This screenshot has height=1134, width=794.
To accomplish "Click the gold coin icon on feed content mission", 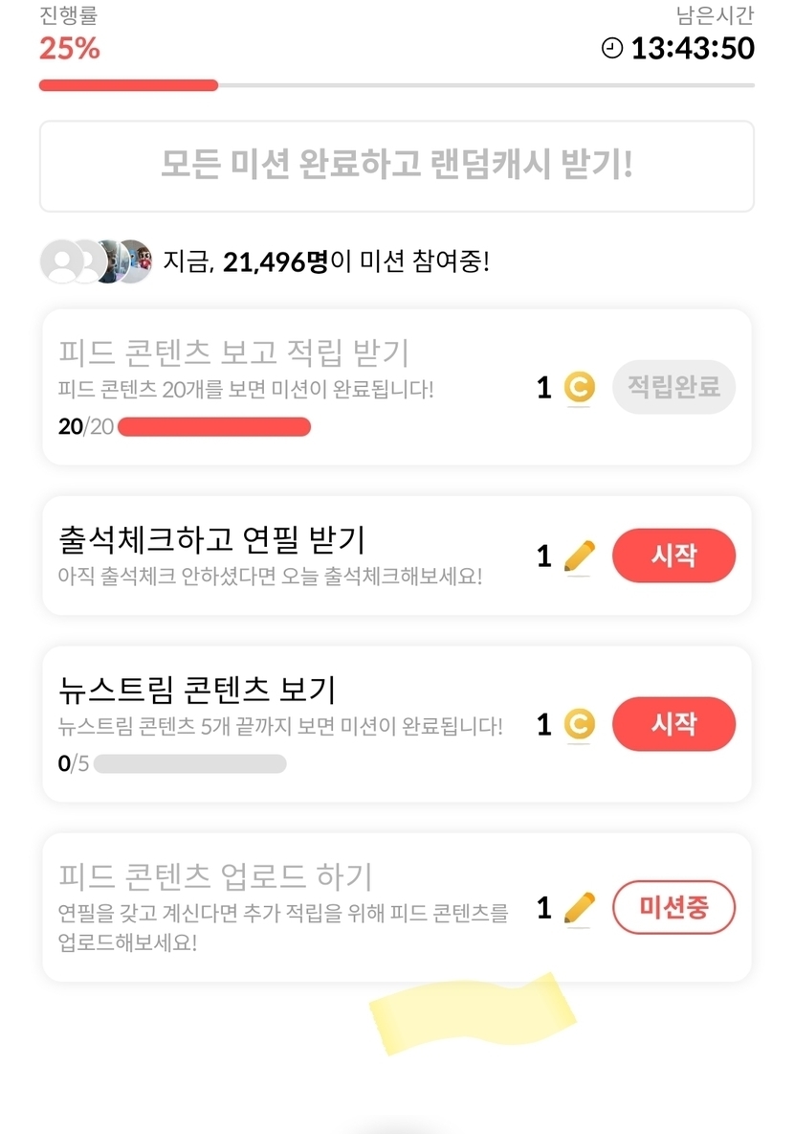I will (x=579, y=387).
